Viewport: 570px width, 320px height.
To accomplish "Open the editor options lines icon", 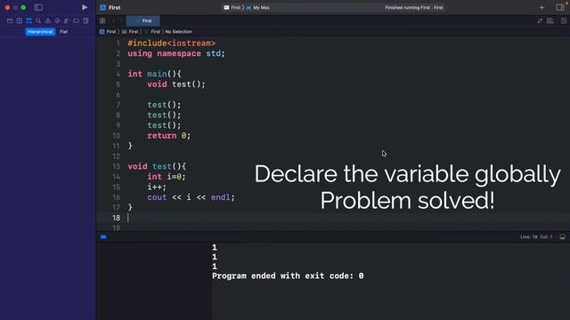I will [x=550, y=20].
